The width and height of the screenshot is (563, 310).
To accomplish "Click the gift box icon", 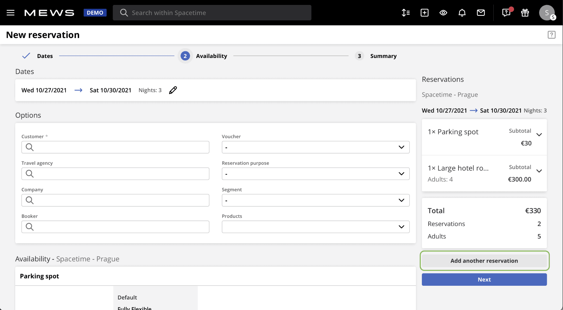I will [525, 13].
